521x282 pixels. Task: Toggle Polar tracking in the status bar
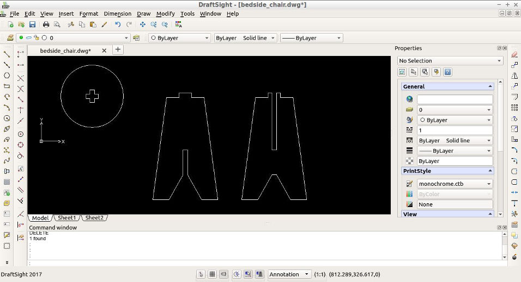236,274
